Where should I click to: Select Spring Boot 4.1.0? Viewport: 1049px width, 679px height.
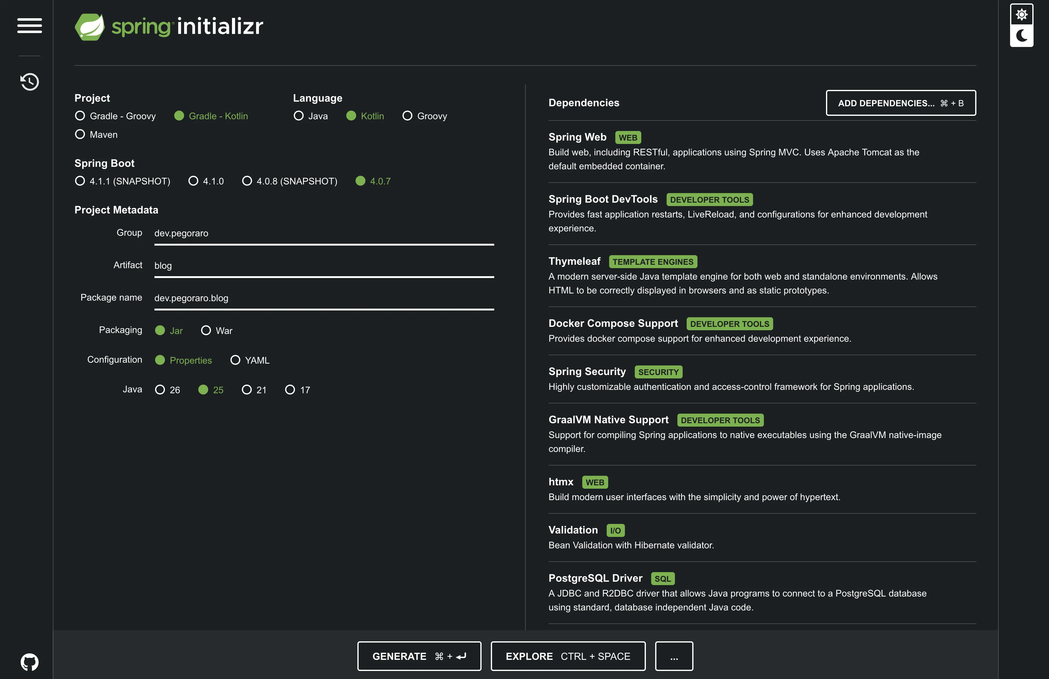tap(206, 181)
